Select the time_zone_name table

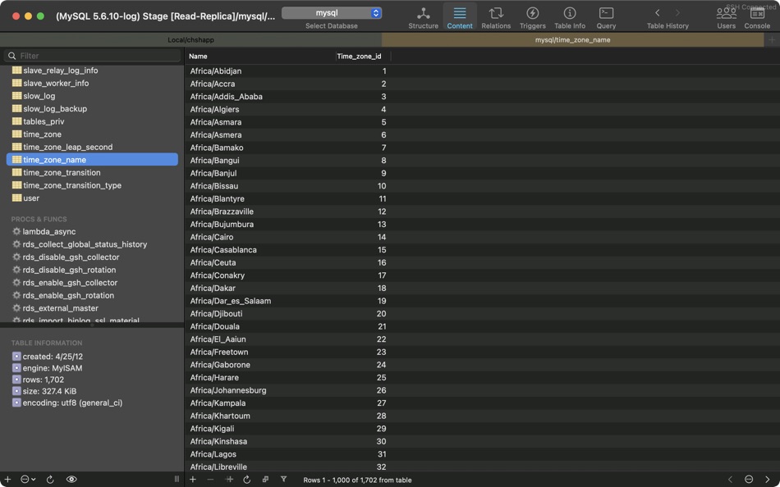pos(92,160)
